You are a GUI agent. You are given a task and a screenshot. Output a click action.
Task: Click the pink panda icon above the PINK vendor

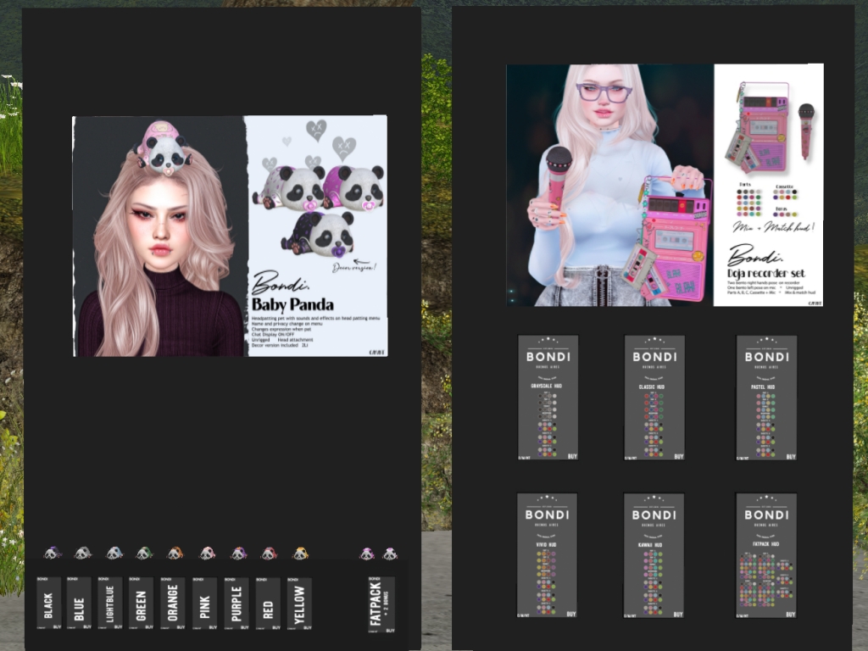(207, 554)
